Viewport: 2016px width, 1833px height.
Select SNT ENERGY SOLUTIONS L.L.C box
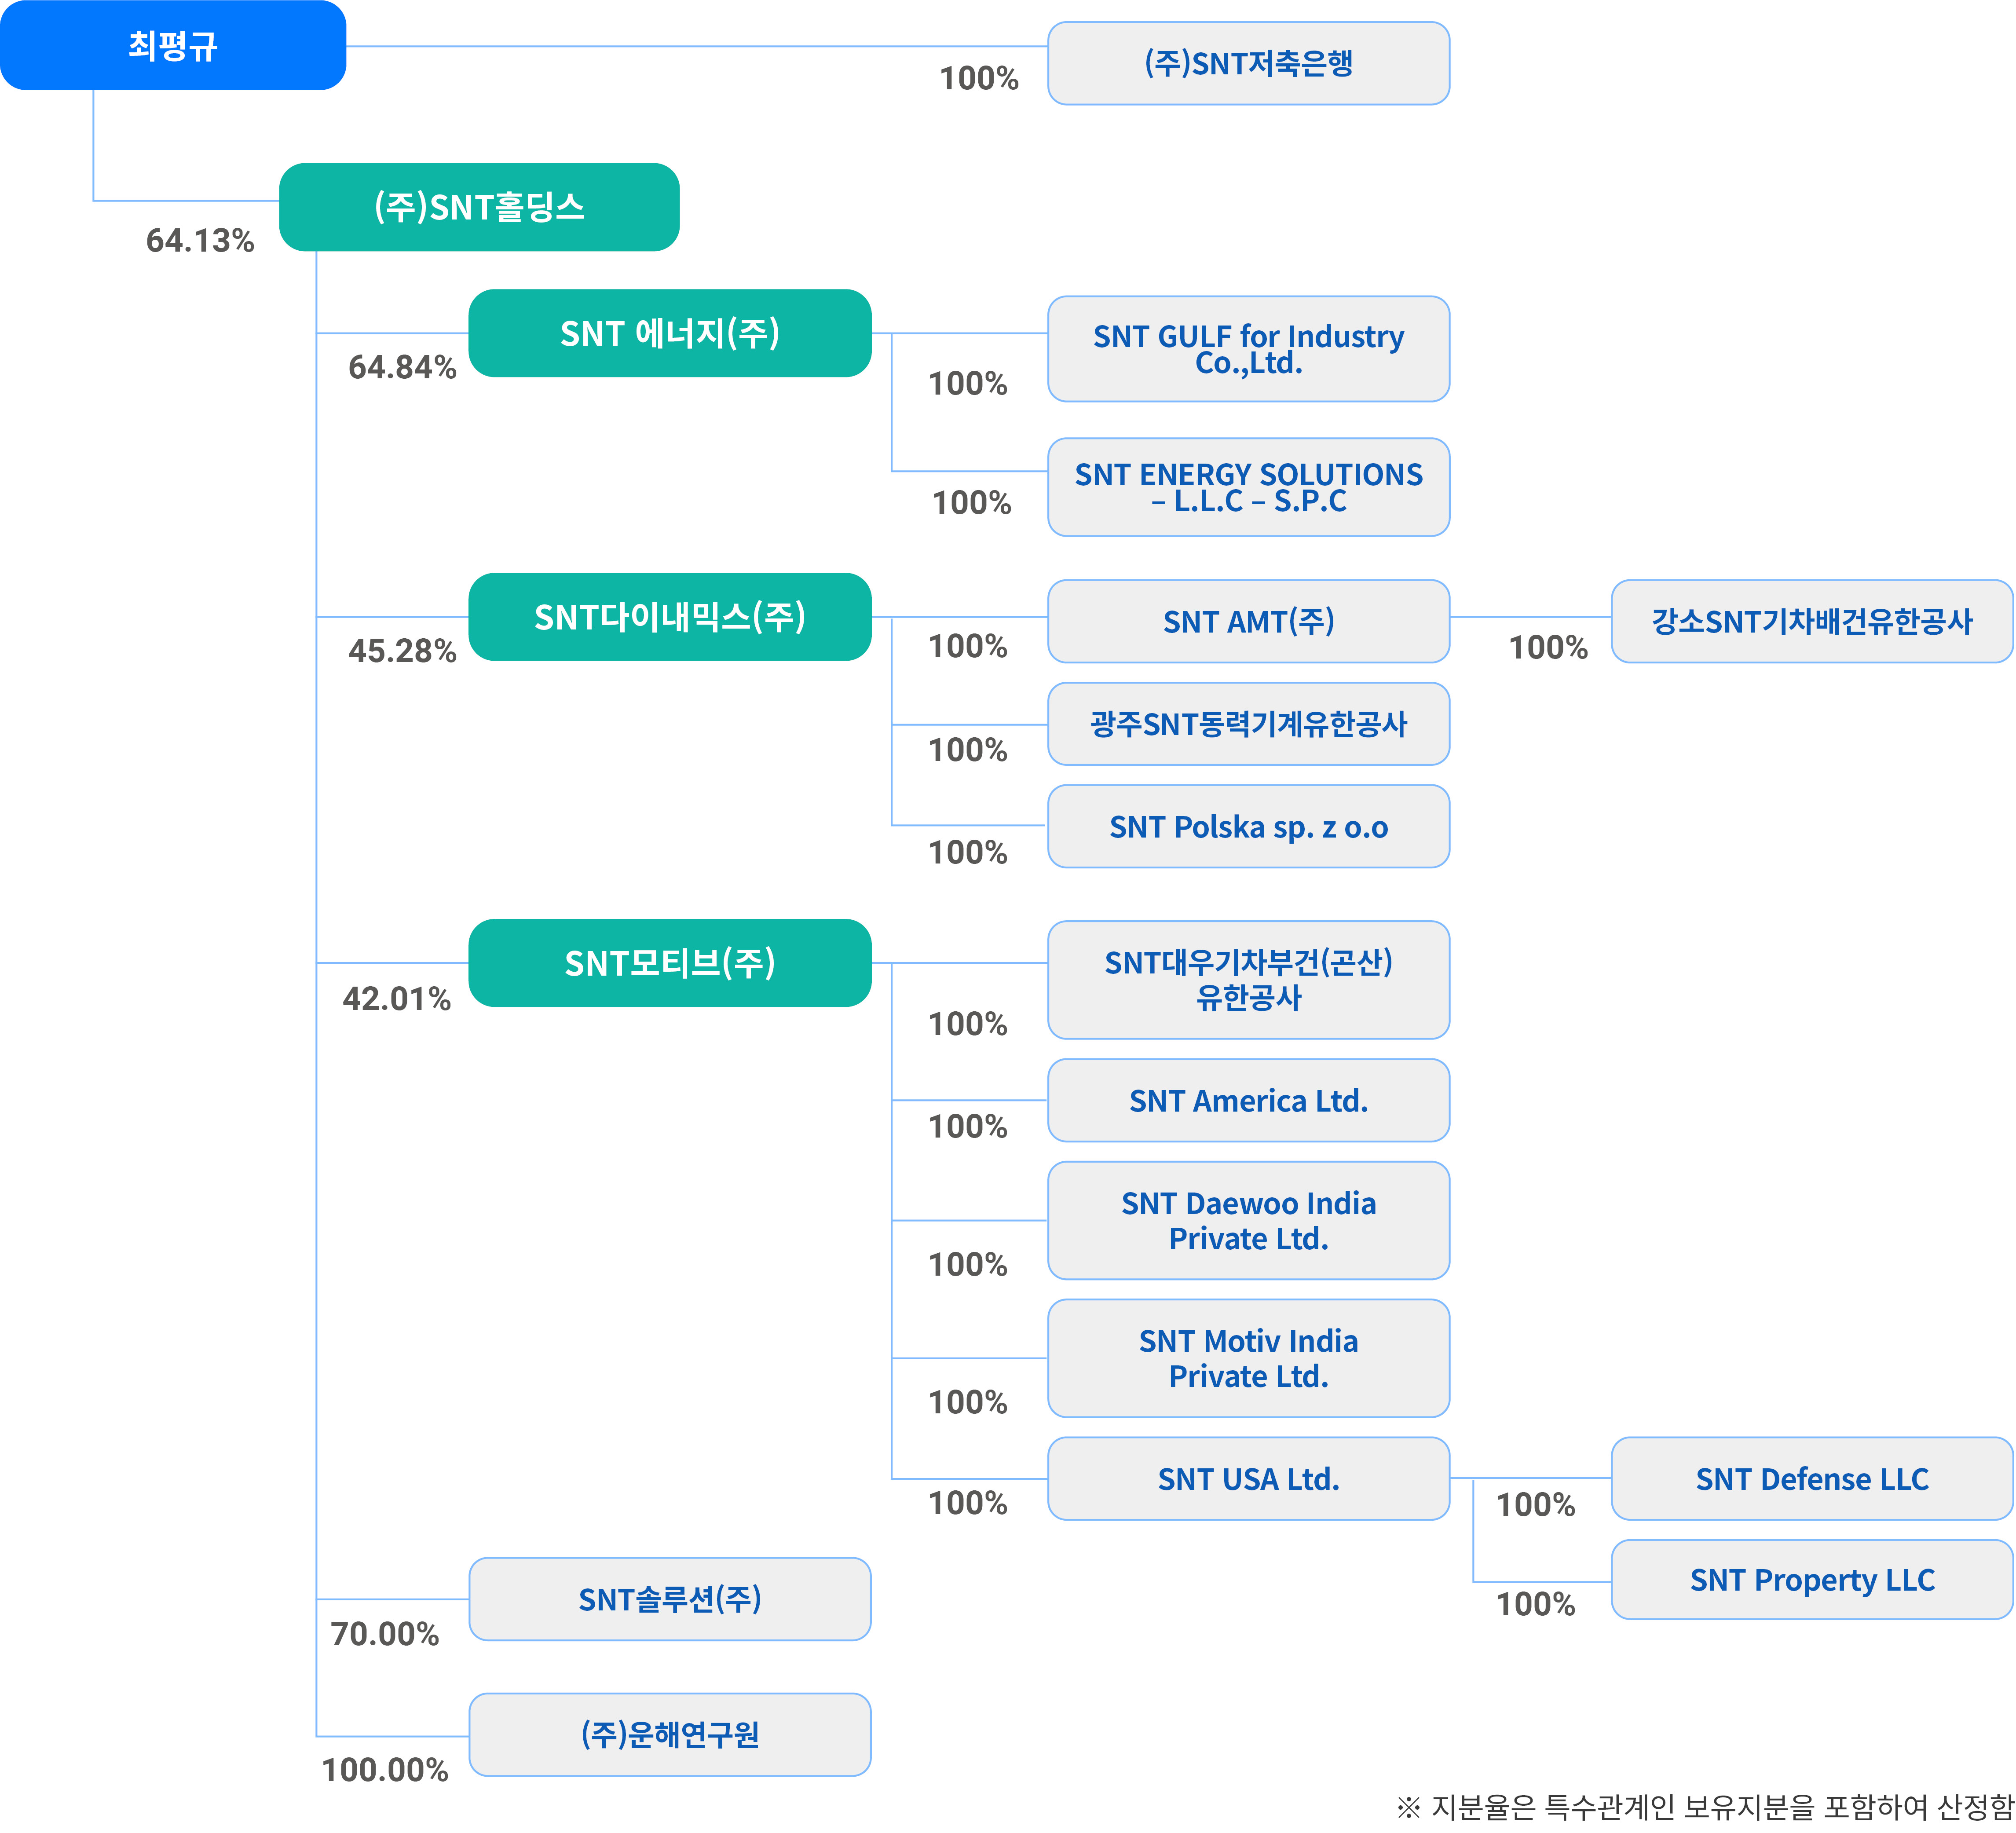pos(1248,487)
